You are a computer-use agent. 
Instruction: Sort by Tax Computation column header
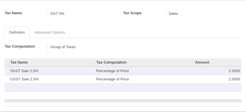tap(144, 62)
